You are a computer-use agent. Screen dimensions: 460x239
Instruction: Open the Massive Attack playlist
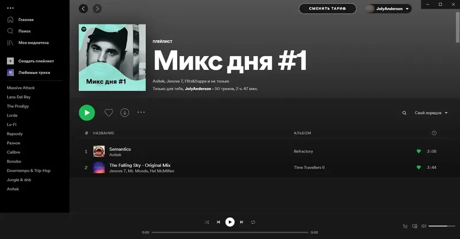[21, 88]
